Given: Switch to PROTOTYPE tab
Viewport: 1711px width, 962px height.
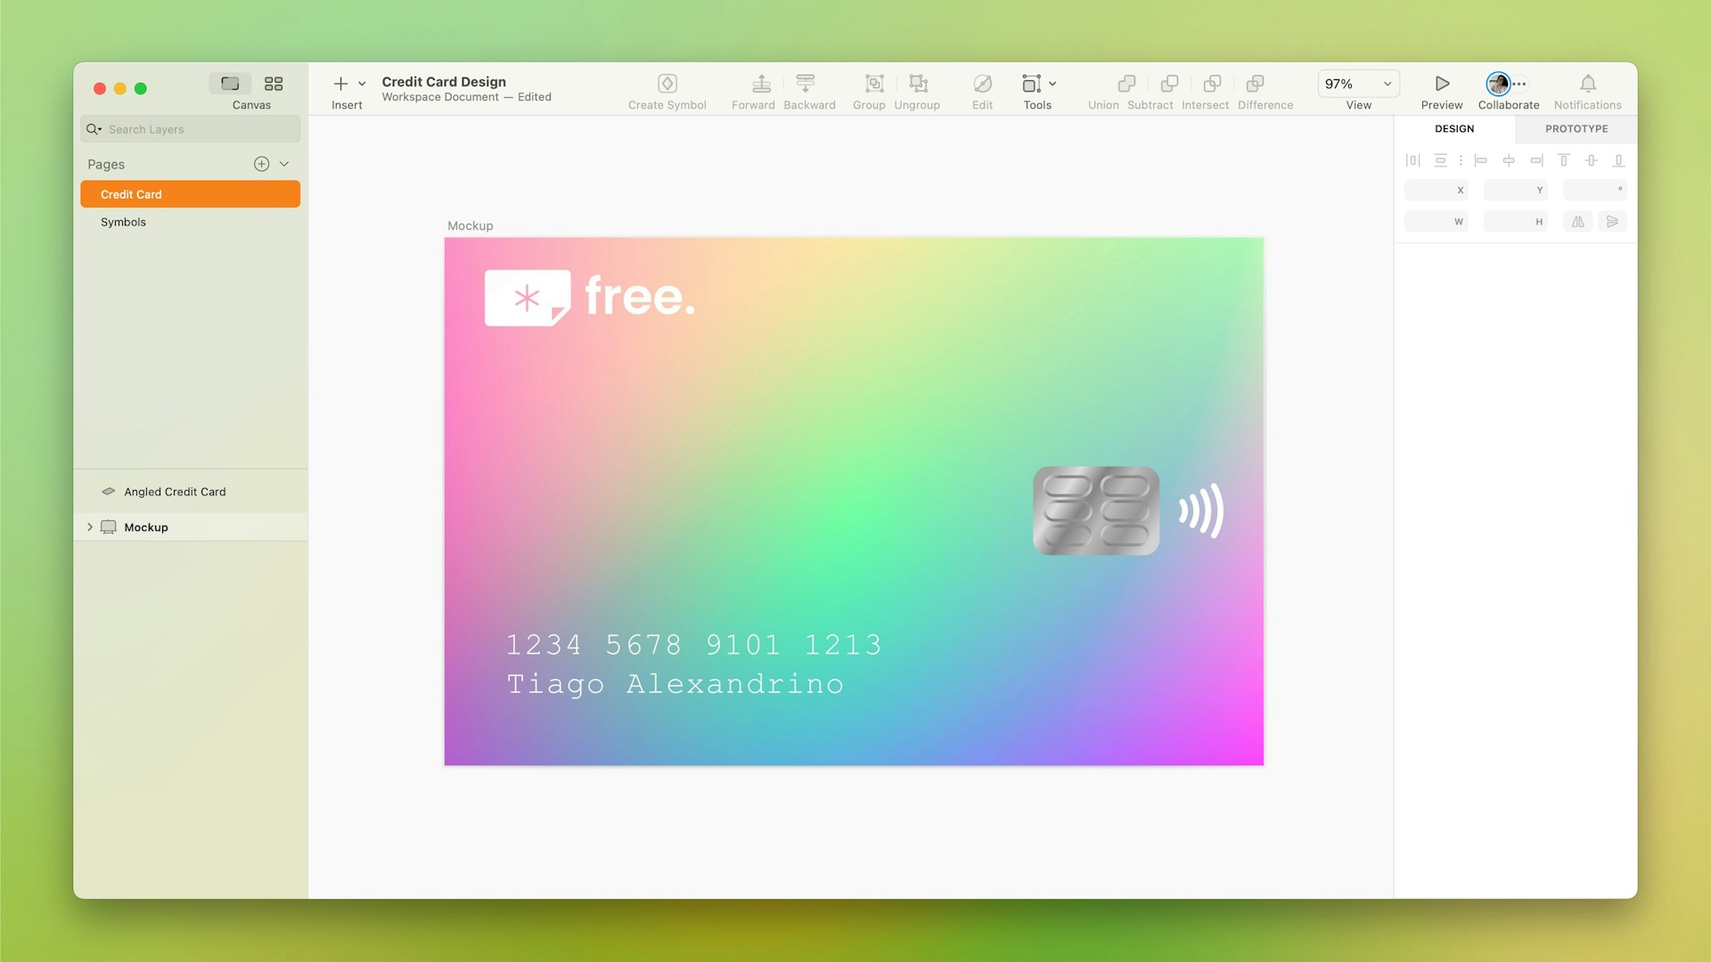Looking at the screenshot, I should click(x=1576, y=128).
